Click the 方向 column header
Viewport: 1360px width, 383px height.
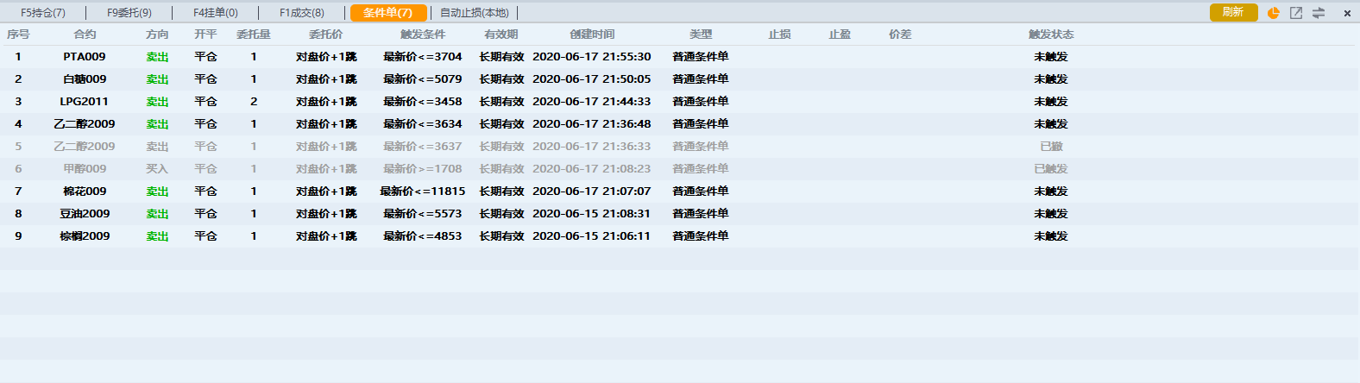157,35
